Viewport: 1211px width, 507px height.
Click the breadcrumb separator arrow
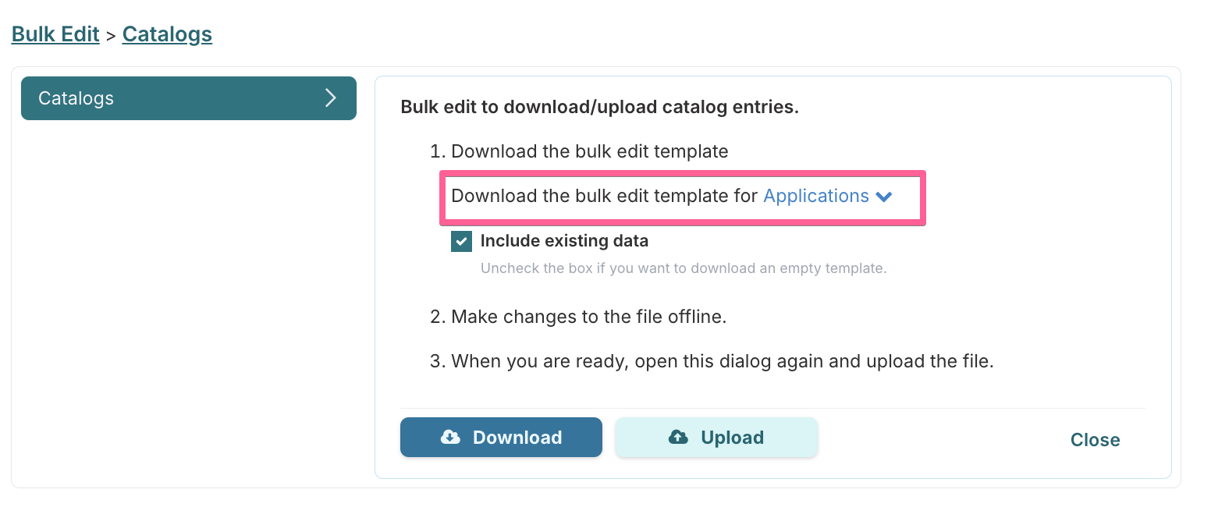click(111, 35)
